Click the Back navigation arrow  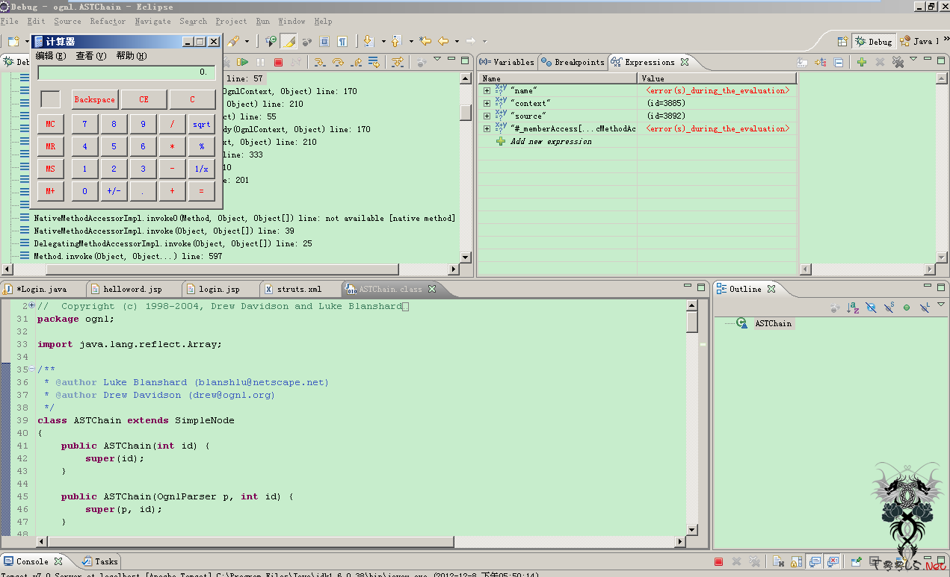(x=443, y=41)
